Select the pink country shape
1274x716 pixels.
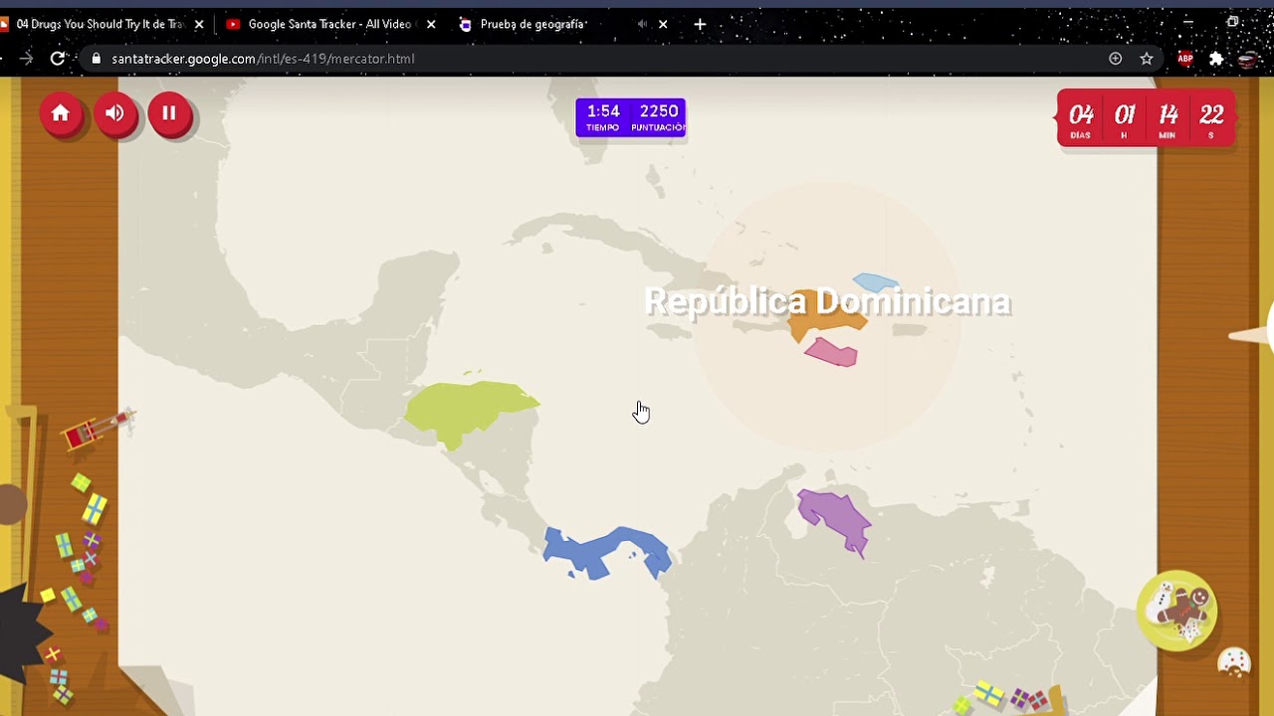coord(832,352)
